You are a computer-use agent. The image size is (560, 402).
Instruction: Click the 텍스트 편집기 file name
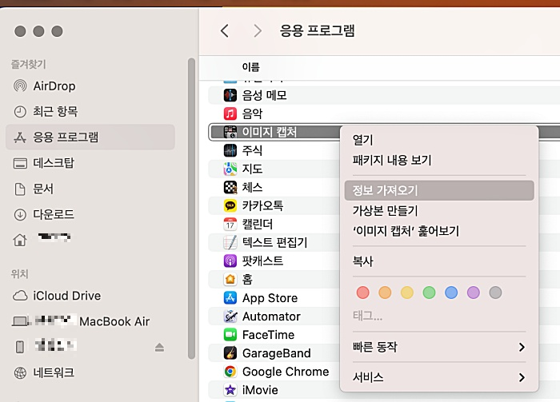pyautogui.click(x=274, y=242)
